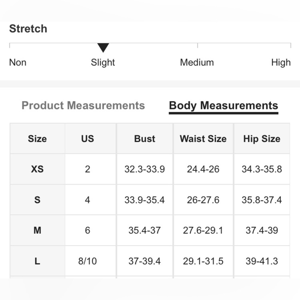Click the US column header
The image size is (300, 300).
tap(87, 139)
